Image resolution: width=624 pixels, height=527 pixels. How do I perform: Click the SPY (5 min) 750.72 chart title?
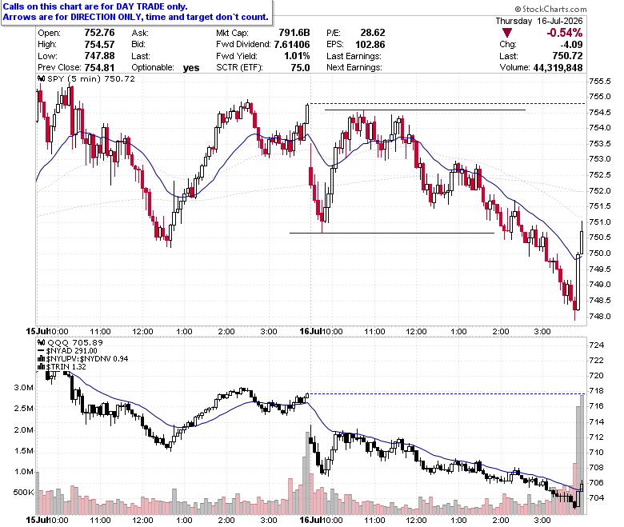coord(91,78)
